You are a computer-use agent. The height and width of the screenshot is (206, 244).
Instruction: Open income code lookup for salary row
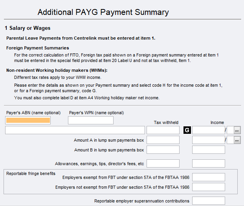click(x=237, y=130)
